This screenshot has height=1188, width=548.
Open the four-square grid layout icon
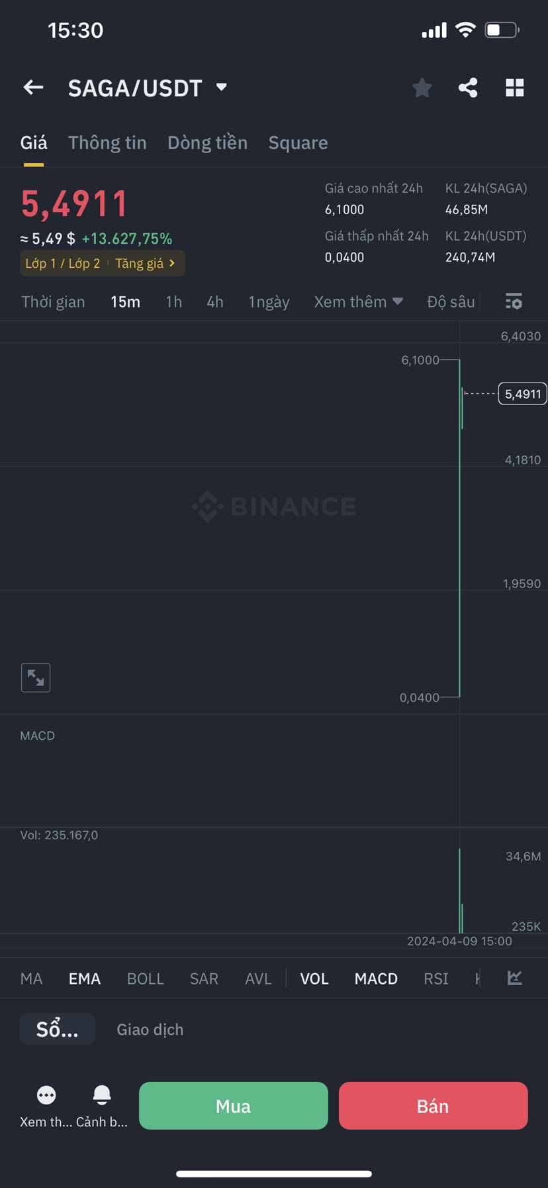[515, 88]
